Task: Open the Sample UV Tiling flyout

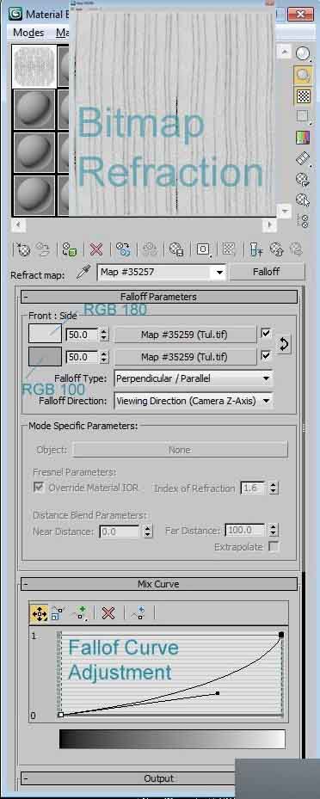Action: [x=303, y=117]
